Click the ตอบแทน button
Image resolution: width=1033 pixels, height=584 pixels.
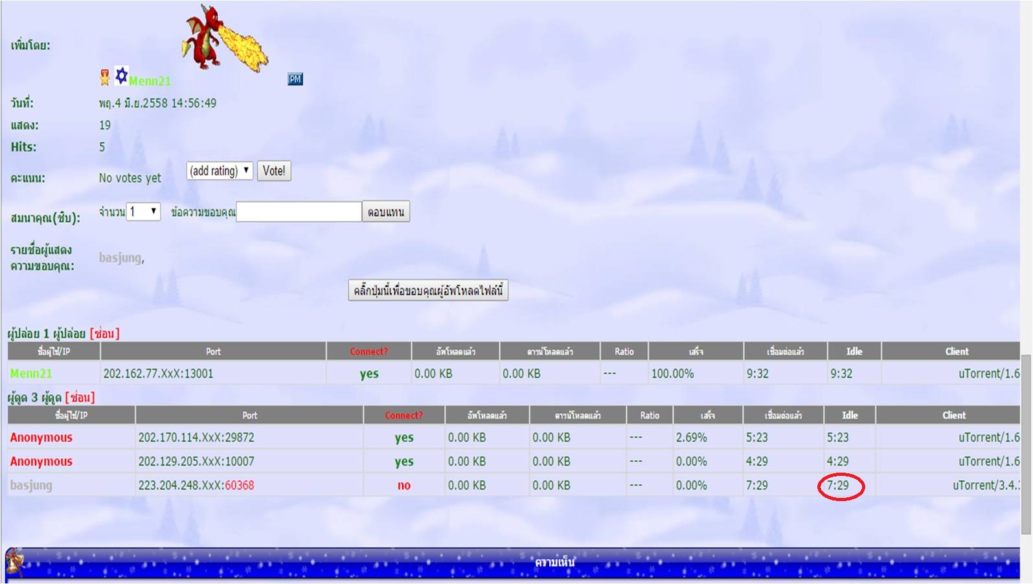click(386, 212)
